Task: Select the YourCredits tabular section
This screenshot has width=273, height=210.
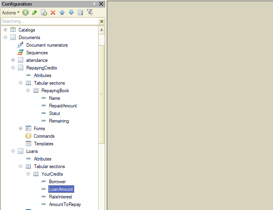Action: click(x=52, y=174)
